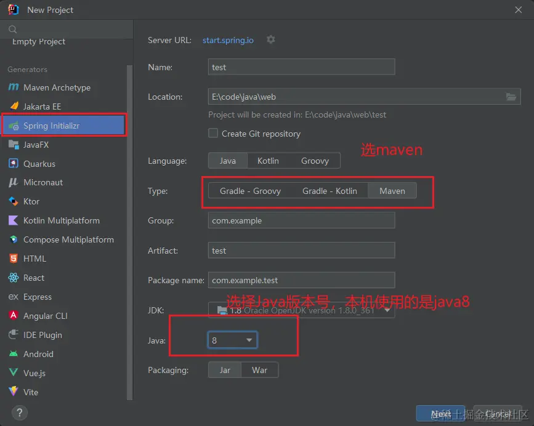Click the React atom icon
This screenshot has width=534, height=426.
[14, 278]
